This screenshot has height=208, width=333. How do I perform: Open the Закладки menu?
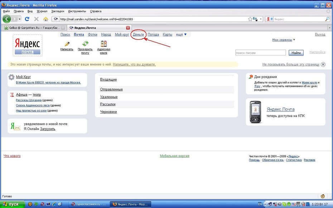coord(58,11)
